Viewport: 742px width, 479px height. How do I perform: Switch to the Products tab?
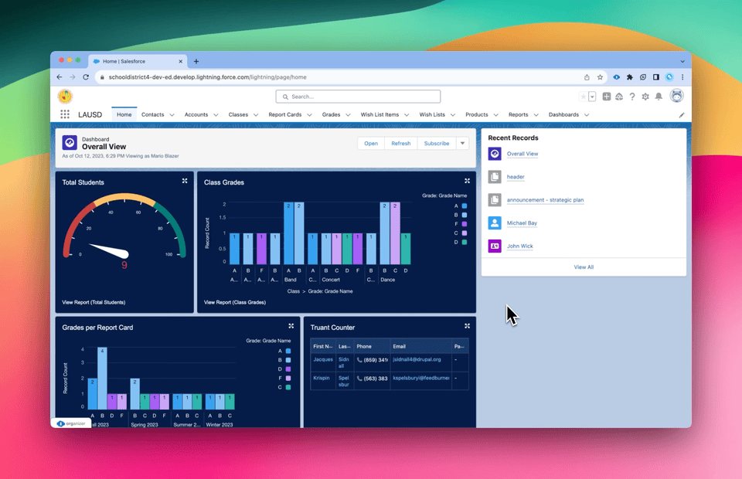click(x=477, y=114)
